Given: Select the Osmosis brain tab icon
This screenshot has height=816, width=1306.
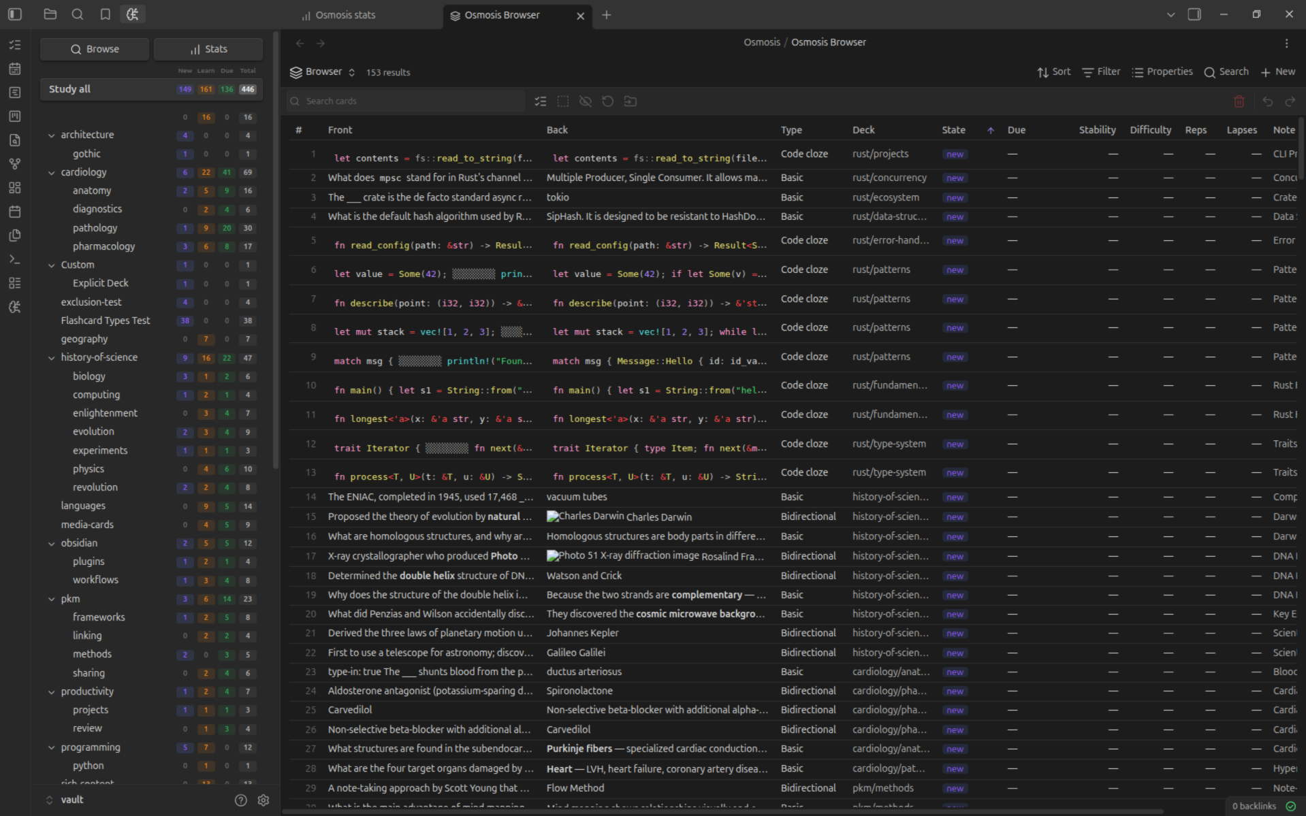Looking at the screenshot, I should (133, 14).
